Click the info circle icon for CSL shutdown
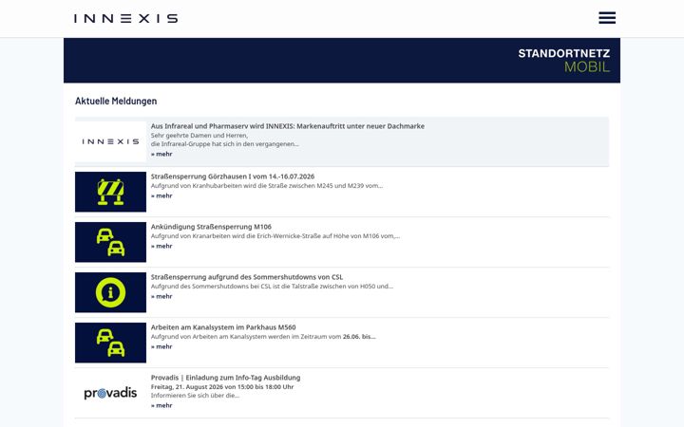 tap(110, 292)
